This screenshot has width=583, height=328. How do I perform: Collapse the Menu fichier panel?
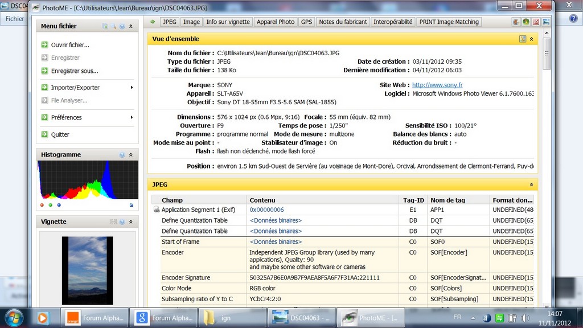(131, 26)
